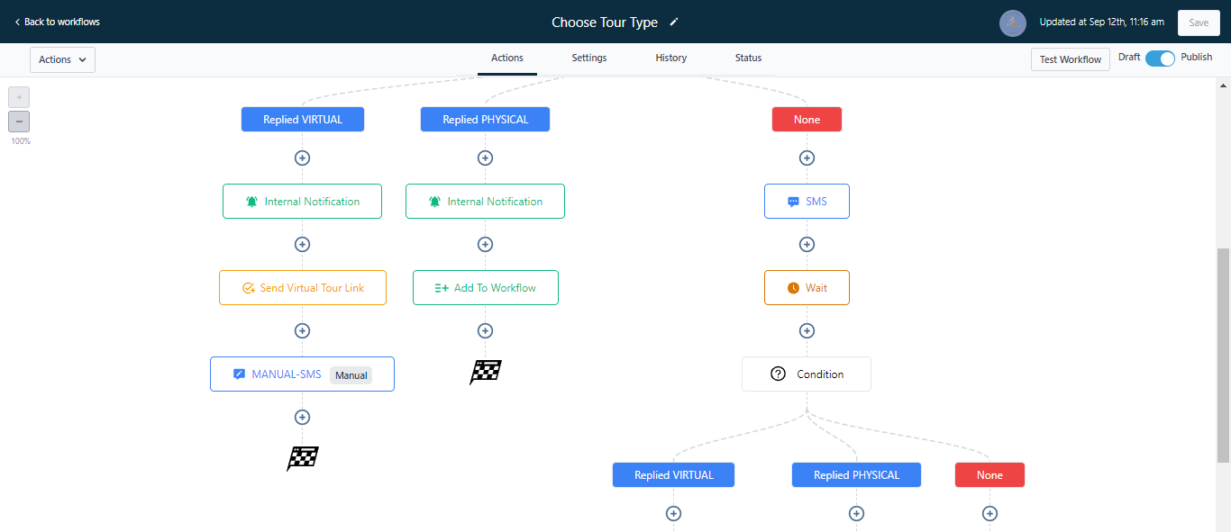This screenshot has width=1231, height=532.
Task: Select the Status tab
Action: tap(748, 59)
